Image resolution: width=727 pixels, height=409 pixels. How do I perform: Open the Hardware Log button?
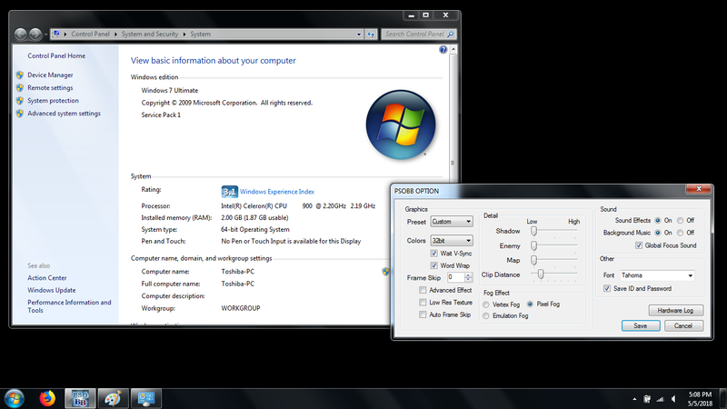675,310
